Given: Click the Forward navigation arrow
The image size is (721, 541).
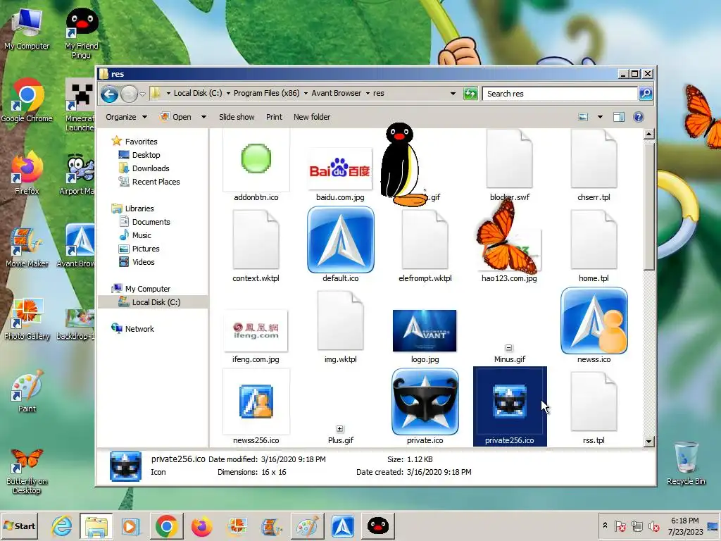Looking at the screenshot, I should [130, 94].
